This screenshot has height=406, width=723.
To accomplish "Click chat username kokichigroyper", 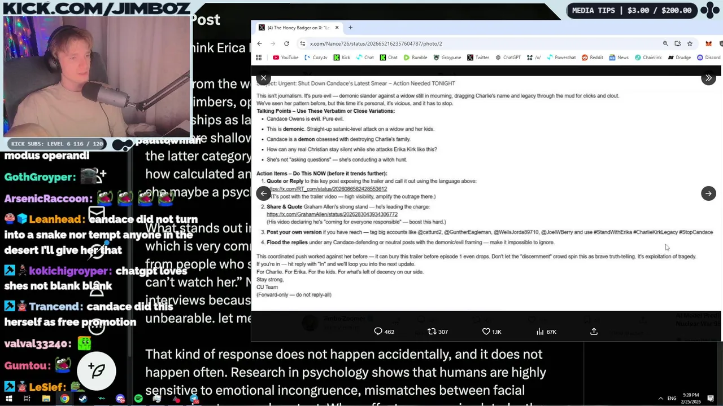I will pos(71,271).
